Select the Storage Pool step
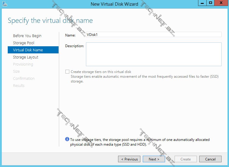 pyautogui.click(x=23, y=43)
